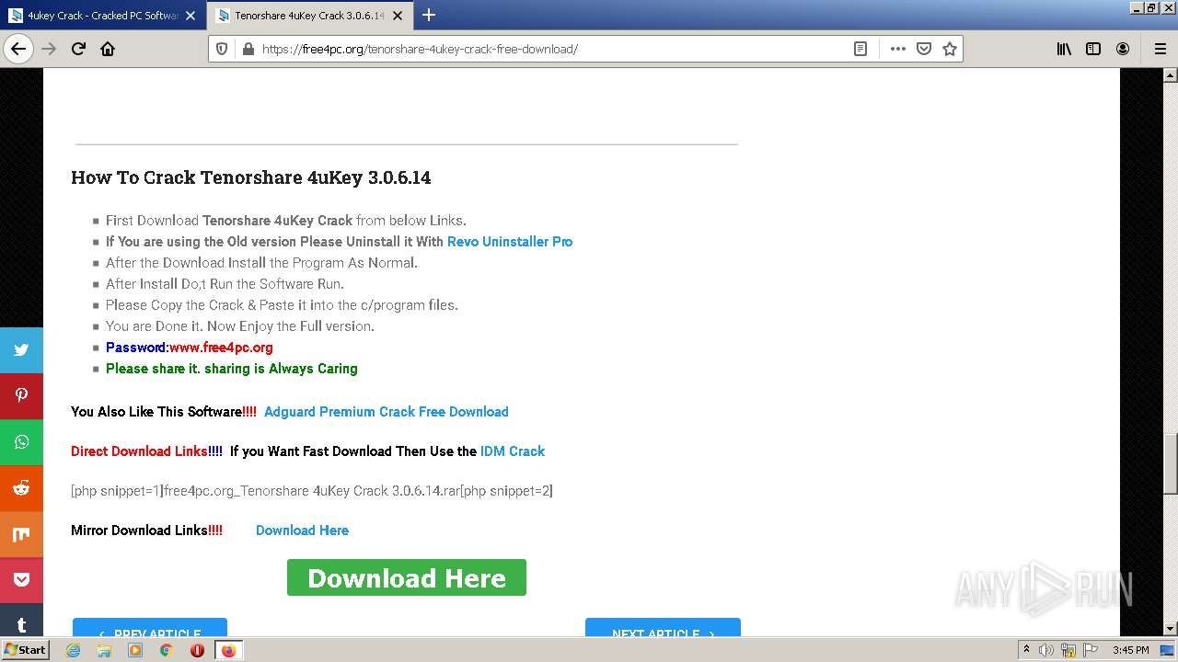Switch to the 4ukey Crack tab
The height and width of the screenshot is (662, 1178).
pyautogui.click(x=102, y=16)
